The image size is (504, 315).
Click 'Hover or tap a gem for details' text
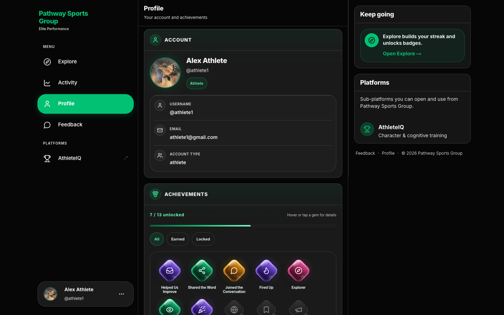point(311,215)
